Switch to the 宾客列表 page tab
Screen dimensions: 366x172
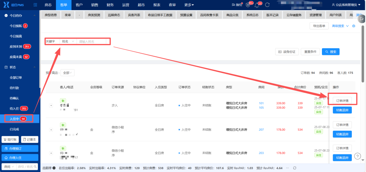pos(134,15)
